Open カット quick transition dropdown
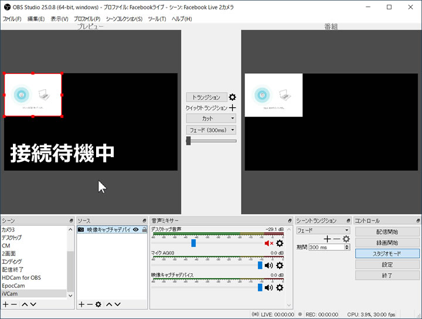The height and width of the screenshot is (319, 422). point(211,118)
